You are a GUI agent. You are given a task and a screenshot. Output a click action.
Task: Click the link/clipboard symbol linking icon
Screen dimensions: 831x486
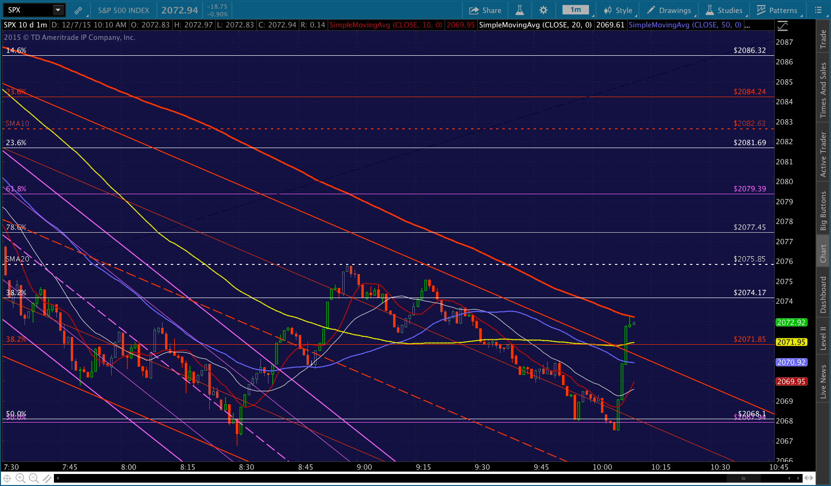[x=78, y=10]
